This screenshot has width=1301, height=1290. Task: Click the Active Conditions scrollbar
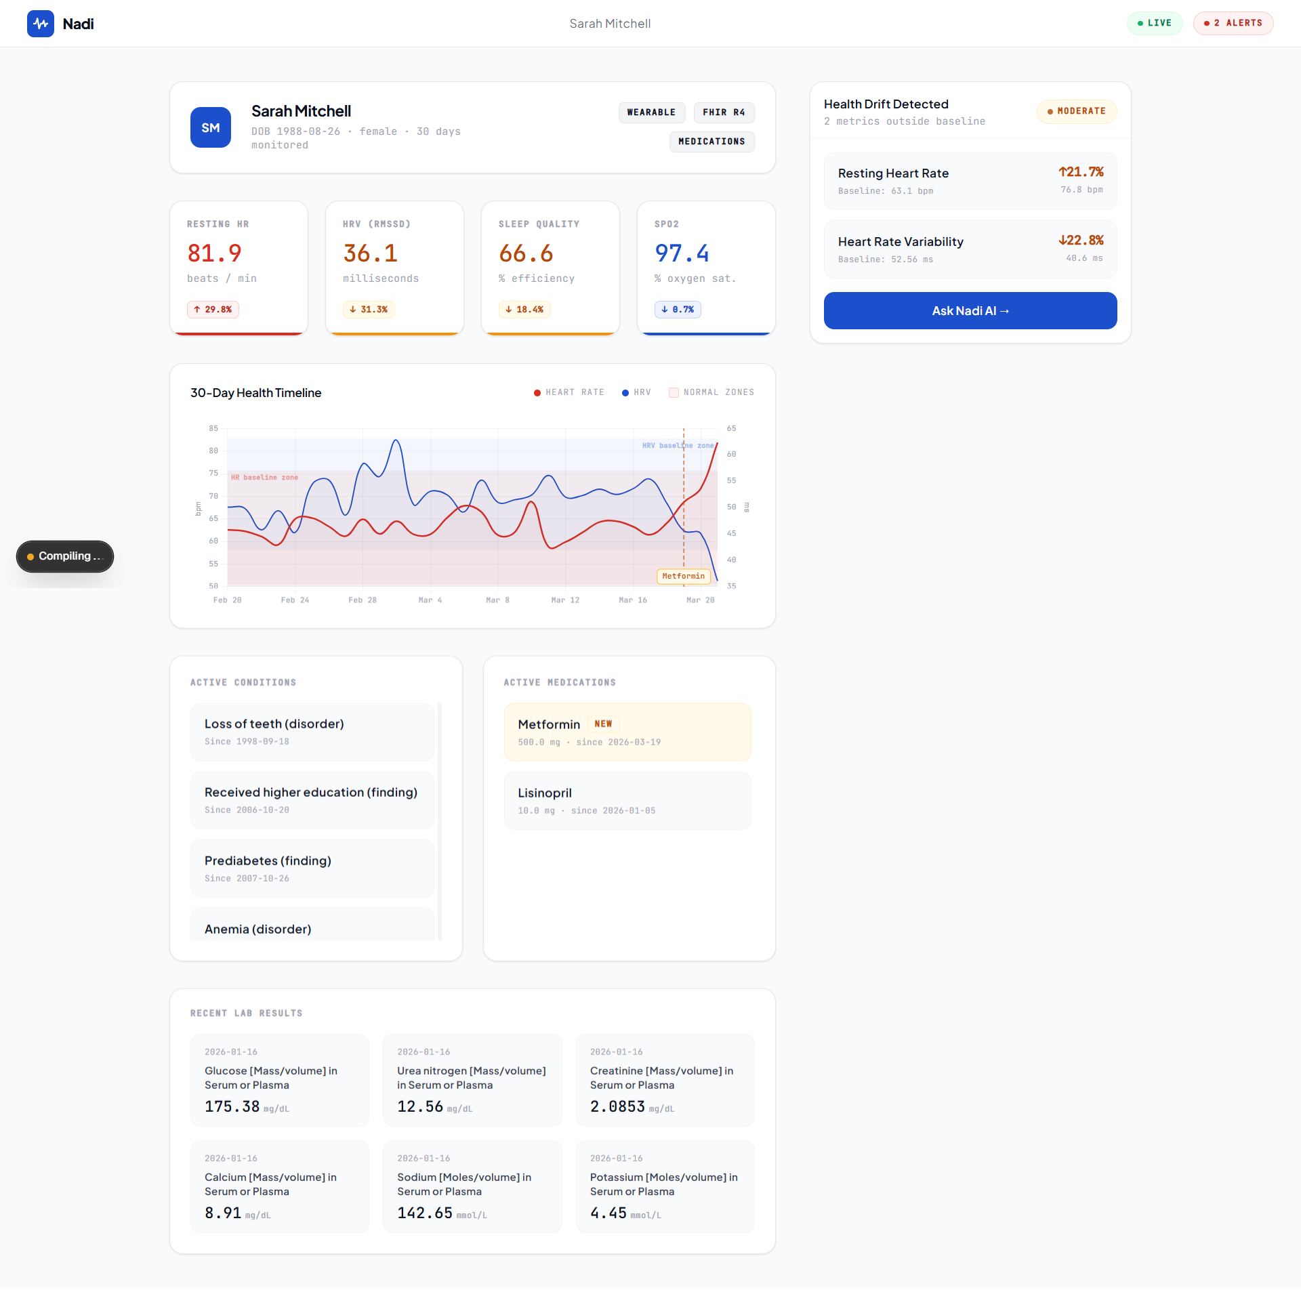(x=440, y=821)
